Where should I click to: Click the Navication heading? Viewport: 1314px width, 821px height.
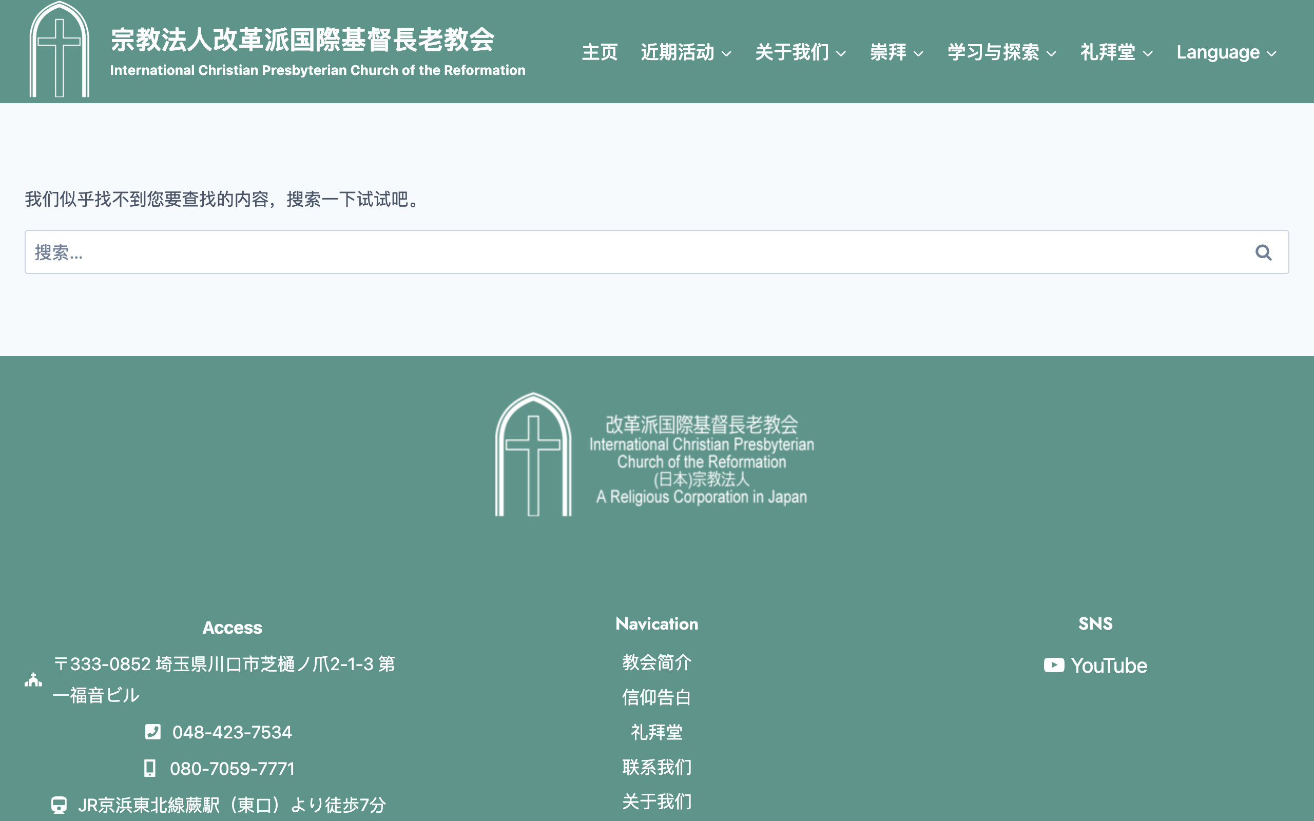(x=657, y=623)
